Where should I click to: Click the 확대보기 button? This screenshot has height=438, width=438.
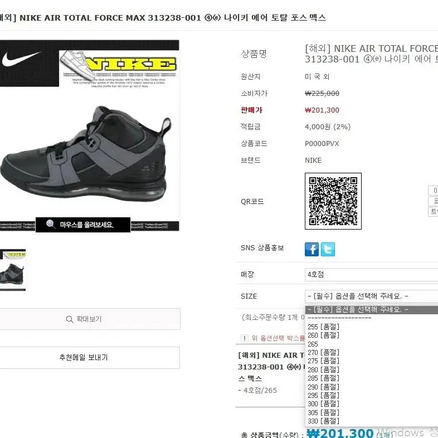coord(90,319)
